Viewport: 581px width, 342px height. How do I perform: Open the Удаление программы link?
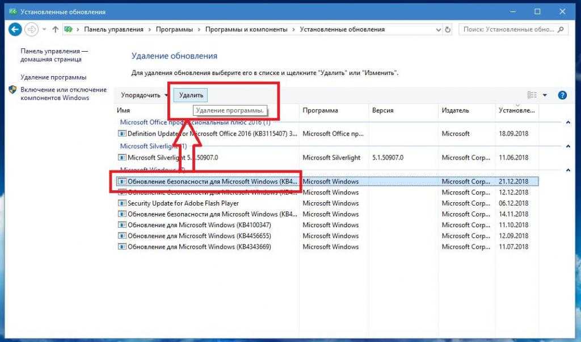click(x=53, y=77)
